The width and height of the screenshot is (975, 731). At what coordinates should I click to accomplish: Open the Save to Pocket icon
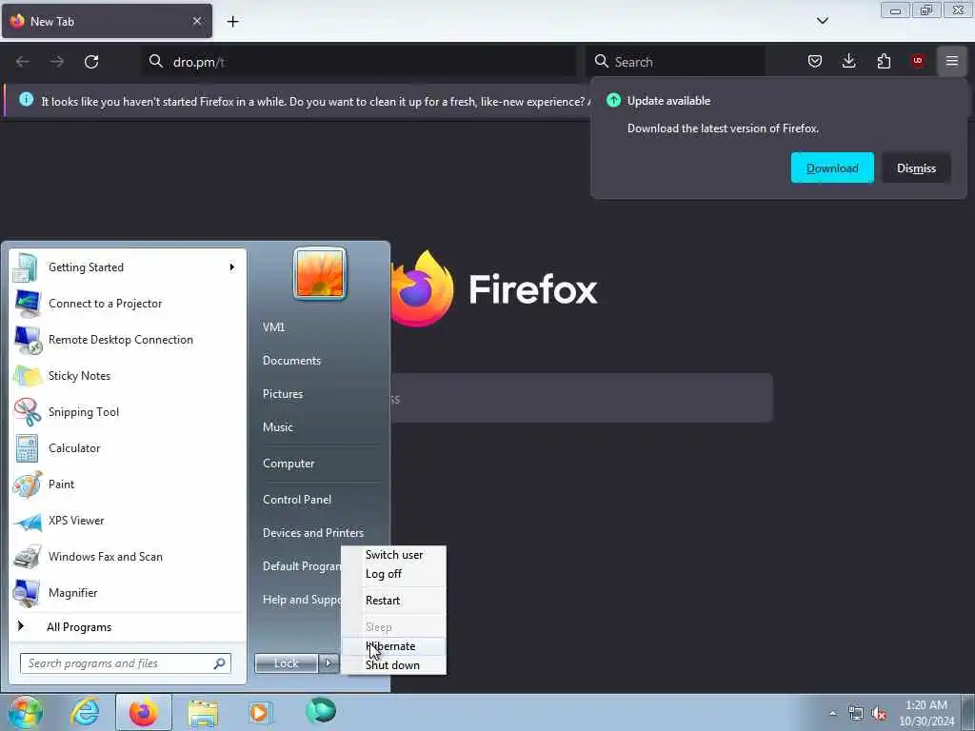(x=815, y=61)
